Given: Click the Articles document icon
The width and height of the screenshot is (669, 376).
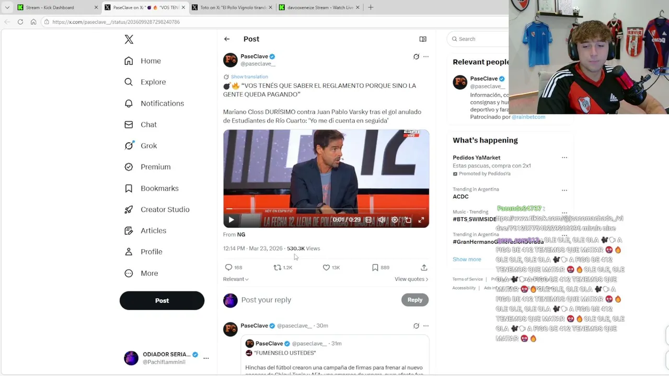Looking at the screenshot, I should [129, 231].
